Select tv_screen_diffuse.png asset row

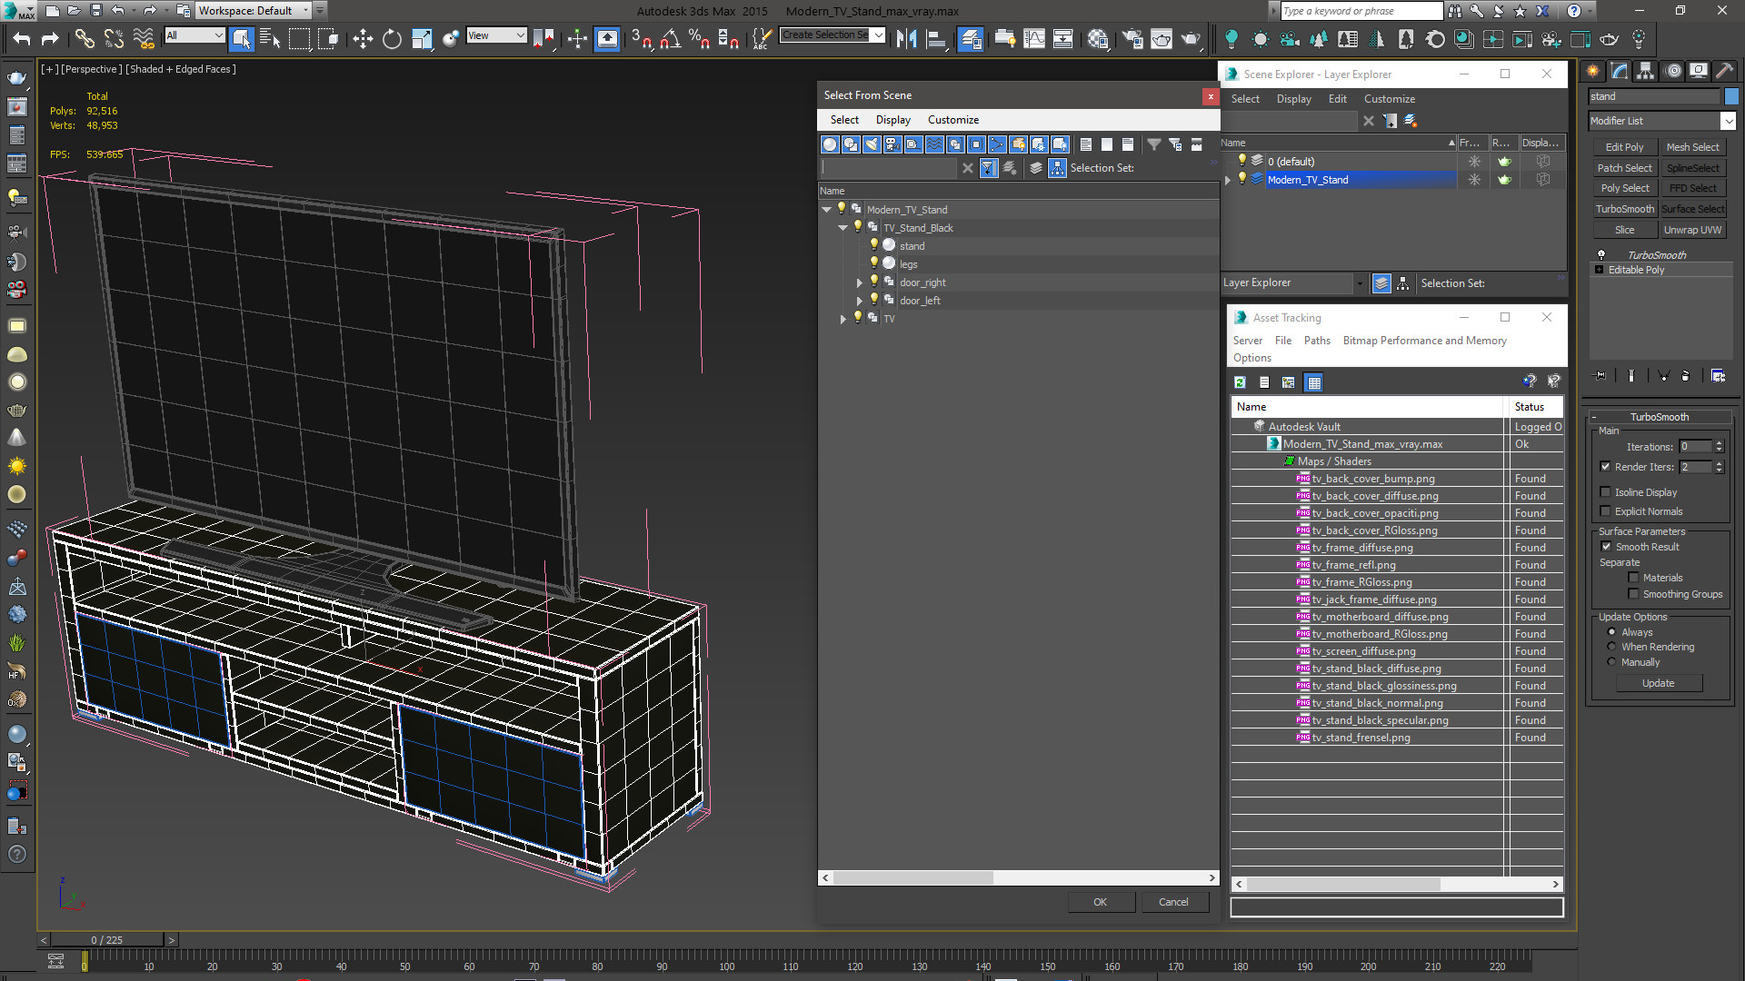1396,651
